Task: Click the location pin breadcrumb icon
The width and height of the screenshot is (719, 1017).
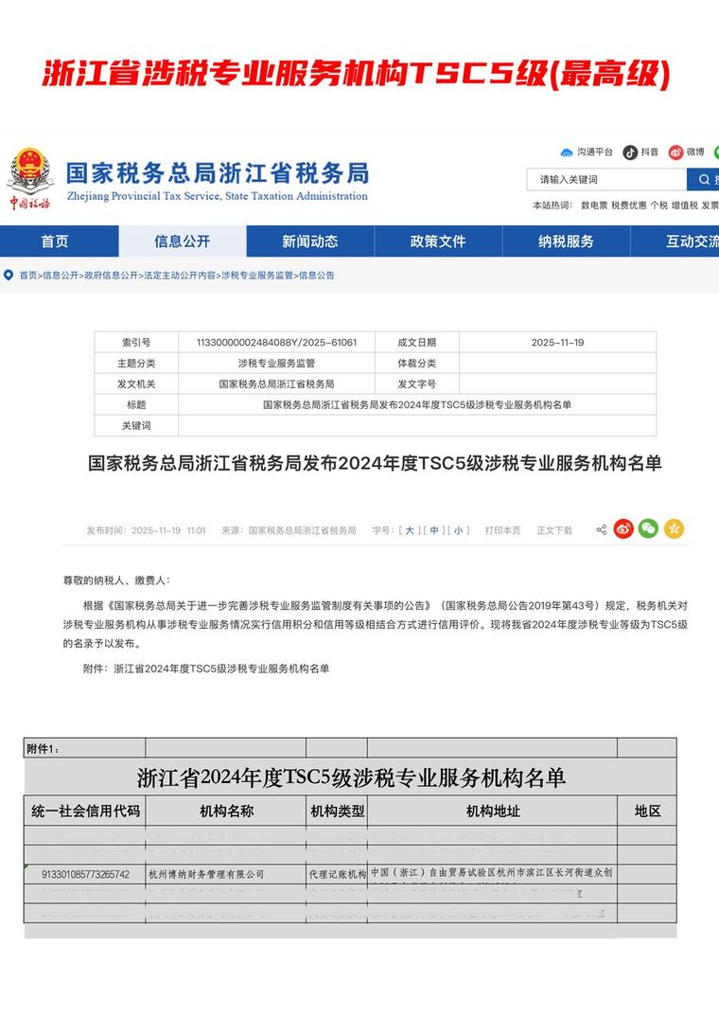Action: 9,275
